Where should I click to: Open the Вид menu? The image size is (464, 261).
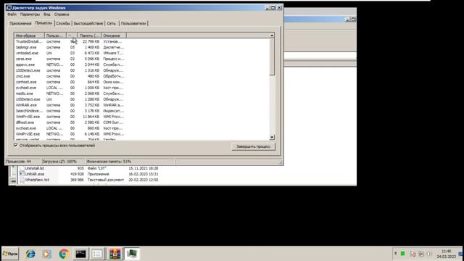coord(46,14)
